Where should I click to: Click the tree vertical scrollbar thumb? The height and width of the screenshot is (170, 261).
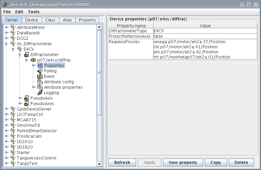pos(99,72)
